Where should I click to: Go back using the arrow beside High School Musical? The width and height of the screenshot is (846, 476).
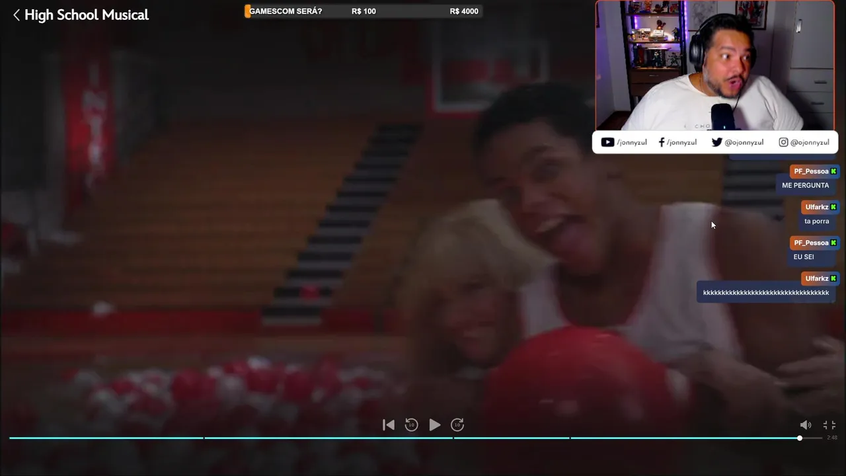point(17,15)
